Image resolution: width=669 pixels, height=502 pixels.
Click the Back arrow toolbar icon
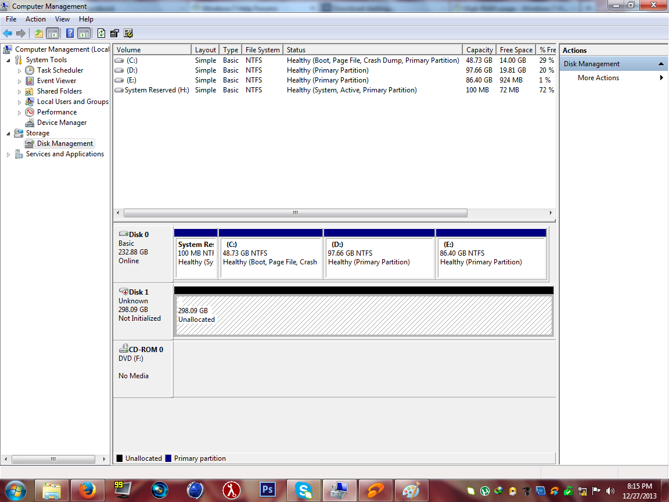tap(7, 33)
